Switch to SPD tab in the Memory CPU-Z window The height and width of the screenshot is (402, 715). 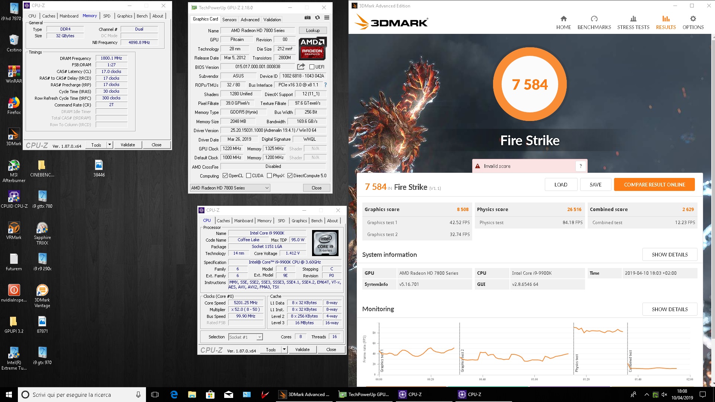click(107, 16)
